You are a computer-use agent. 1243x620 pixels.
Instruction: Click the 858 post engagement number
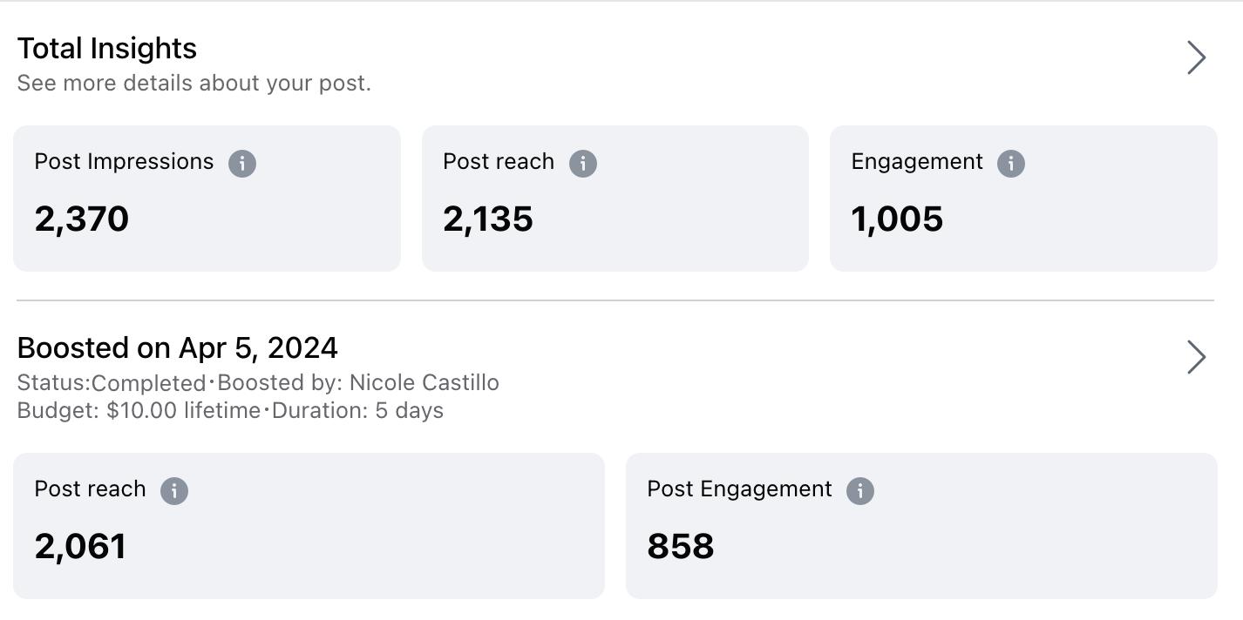[x=681, y=546]
